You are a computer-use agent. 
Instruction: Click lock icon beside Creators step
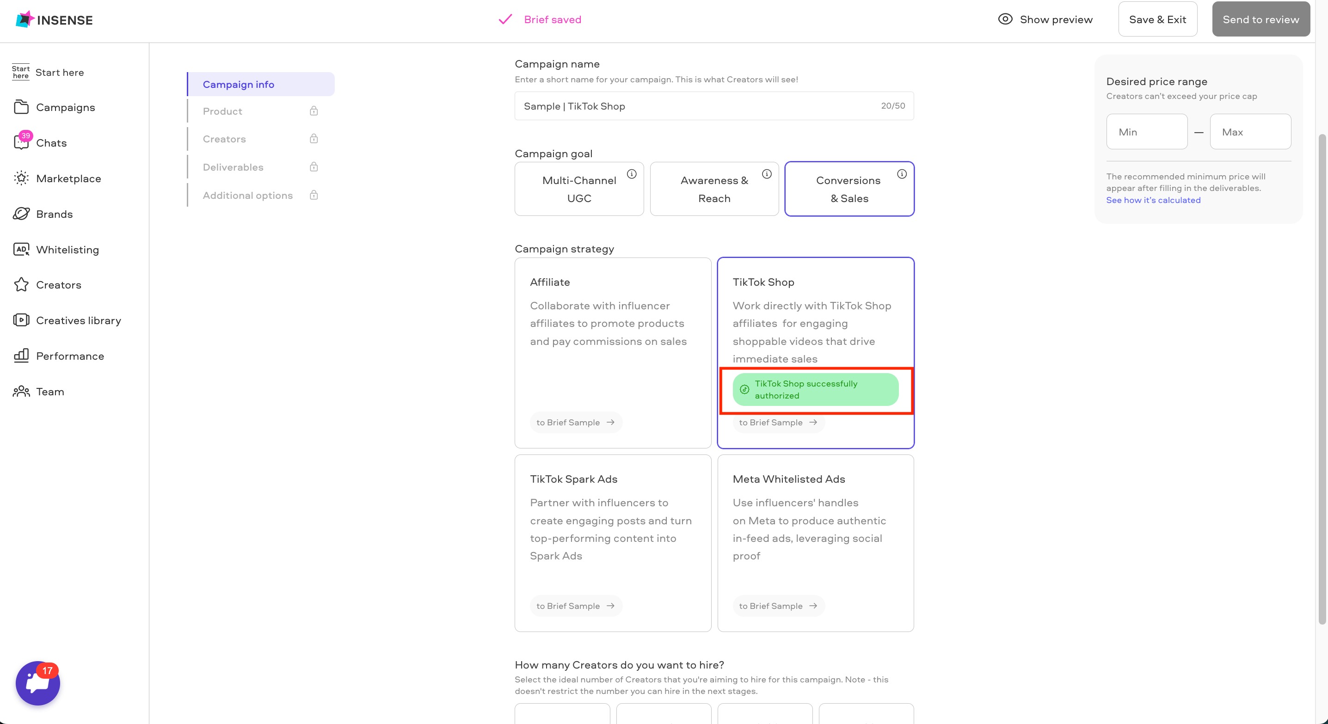314,138
